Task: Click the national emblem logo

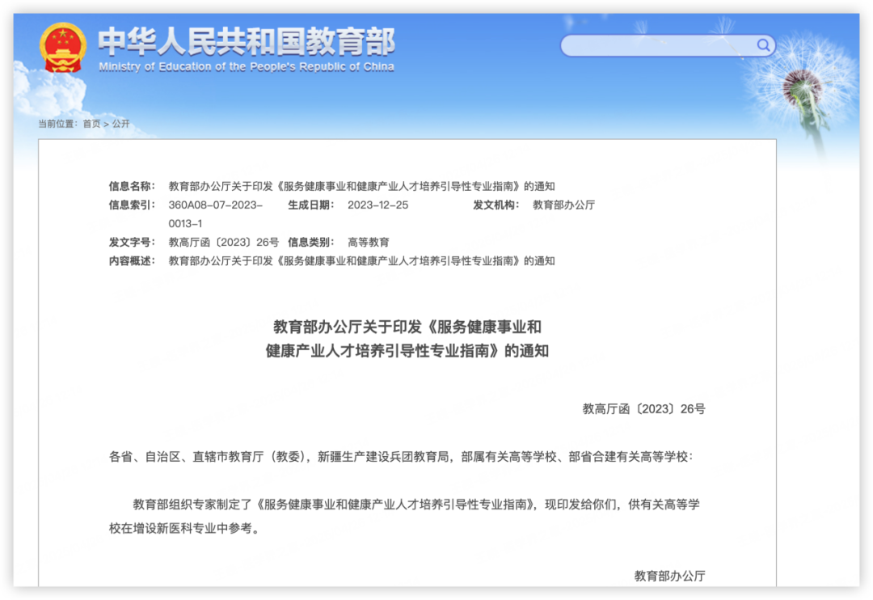Action: tap(62, 48)
